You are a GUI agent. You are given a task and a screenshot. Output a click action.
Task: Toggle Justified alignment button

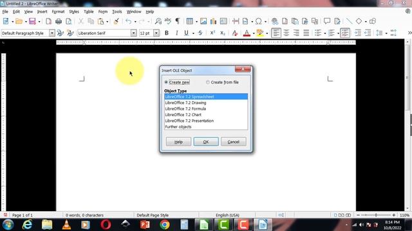click(306, 33)
